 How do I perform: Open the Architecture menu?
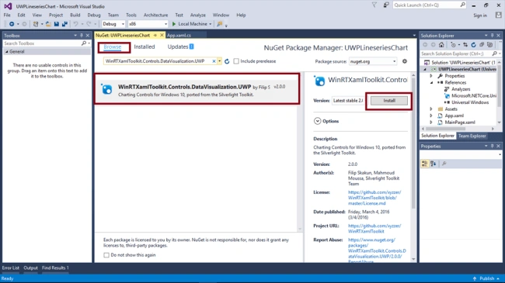click(155, 15)
